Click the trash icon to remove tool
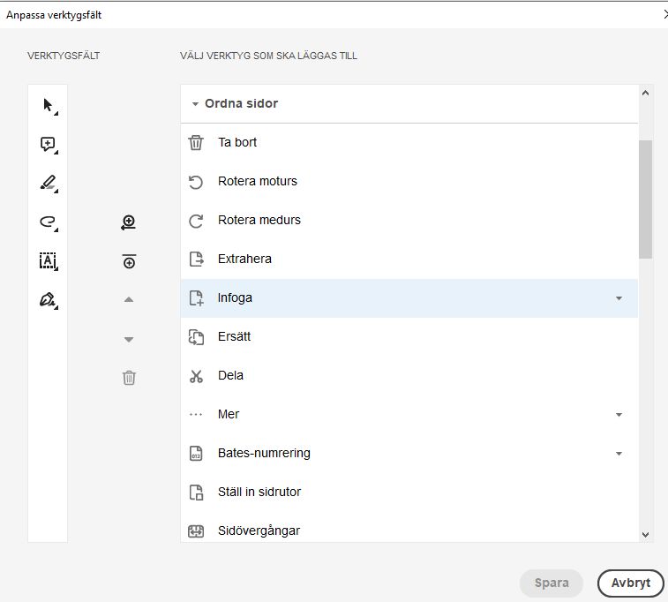The width and height of the screenshot is (668, 602). (x=129, y=378)
